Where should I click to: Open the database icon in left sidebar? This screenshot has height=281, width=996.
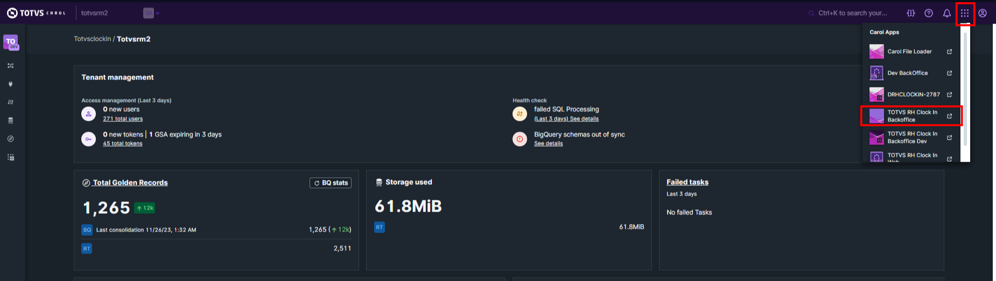click(10, 120)
